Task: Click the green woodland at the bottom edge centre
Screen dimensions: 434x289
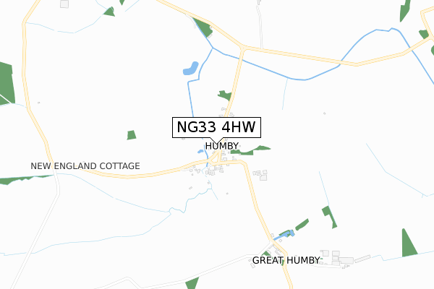Action: 192,283
